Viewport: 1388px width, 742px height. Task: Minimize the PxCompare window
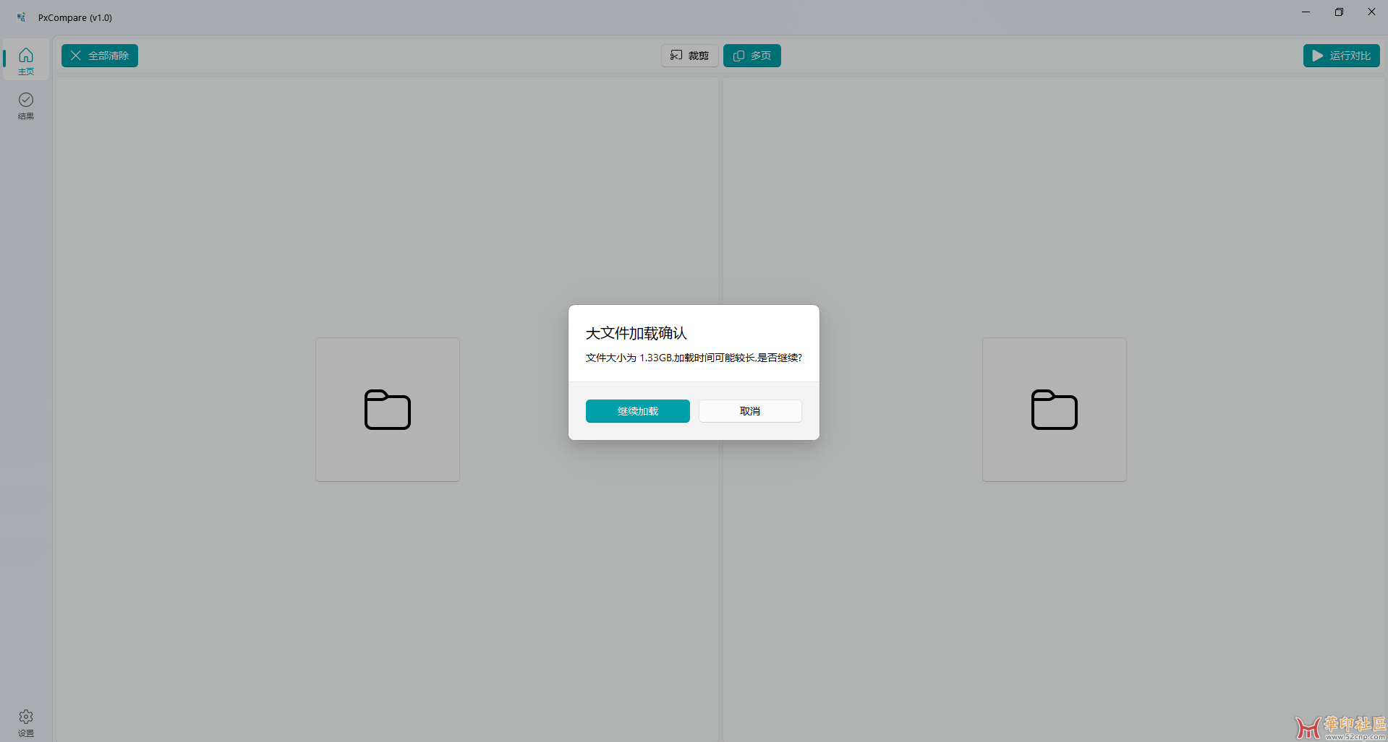click(x=1306, y=12)
